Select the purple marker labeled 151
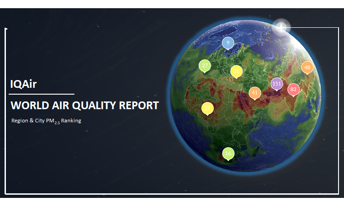 pos(277,84)
